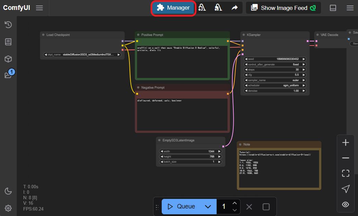Open the ComfyUI Manager

(x=173, y=8)
